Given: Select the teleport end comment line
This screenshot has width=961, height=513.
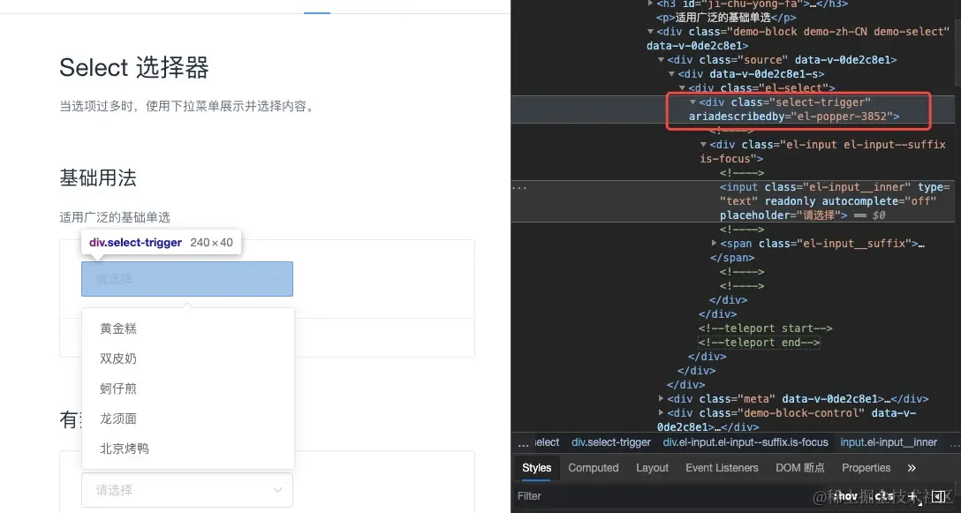Looking at the screenshot, I should click(x=759, y=342).
